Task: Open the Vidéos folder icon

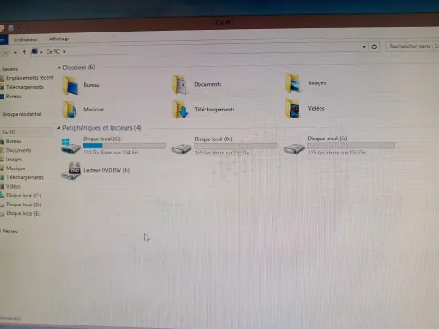Action: click(292, 108)
